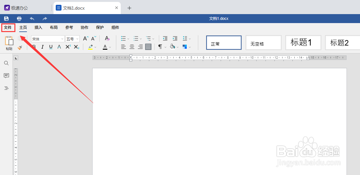Insert a multilevel list
The image size is (360, 175).
click(x=149, y=38)
